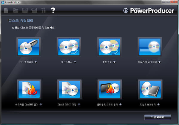The height and width of the screenshot is (125, 179).
Task: Open the preferences tools icon
Action: pos(44,10)
